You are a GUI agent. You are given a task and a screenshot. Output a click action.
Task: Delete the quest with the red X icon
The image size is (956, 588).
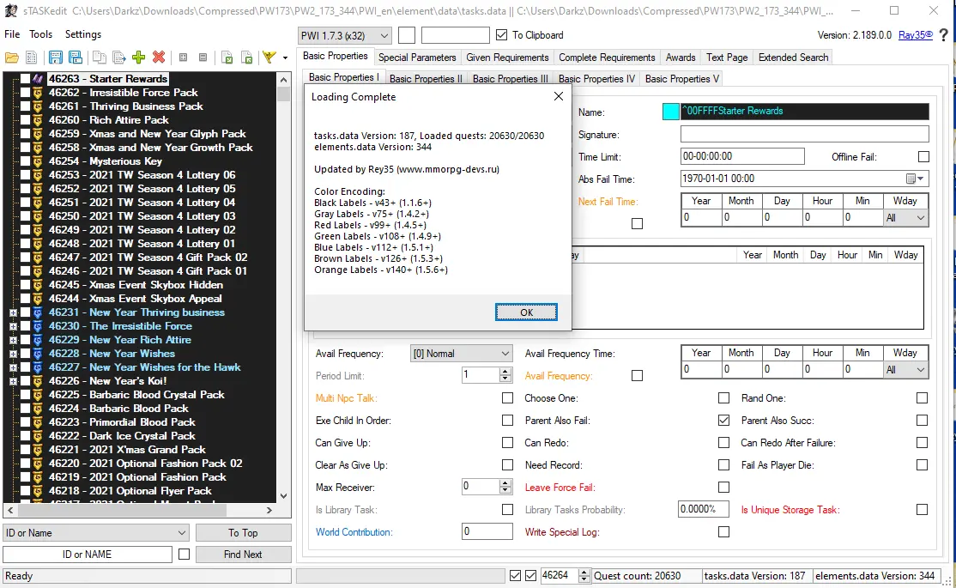[159, 58]
